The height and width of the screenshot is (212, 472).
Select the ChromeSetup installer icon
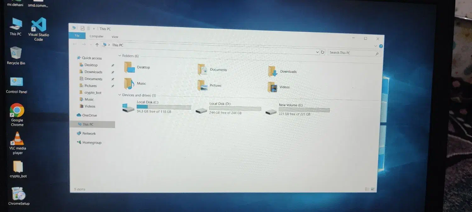click(x=19, y=196)
